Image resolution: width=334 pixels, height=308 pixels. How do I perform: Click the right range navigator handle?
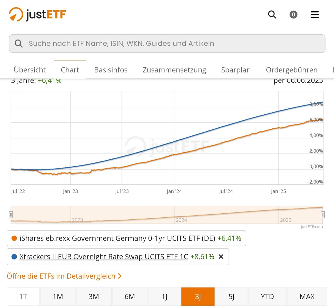[323, 215]
